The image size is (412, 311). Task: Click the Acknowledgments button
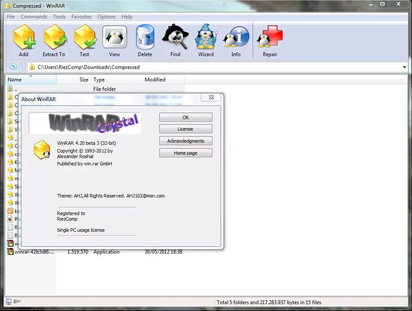[186, 141]
